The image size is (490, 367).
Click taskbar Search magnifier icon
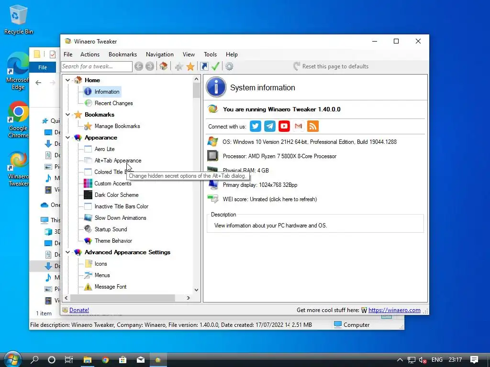tap(34, 359)
